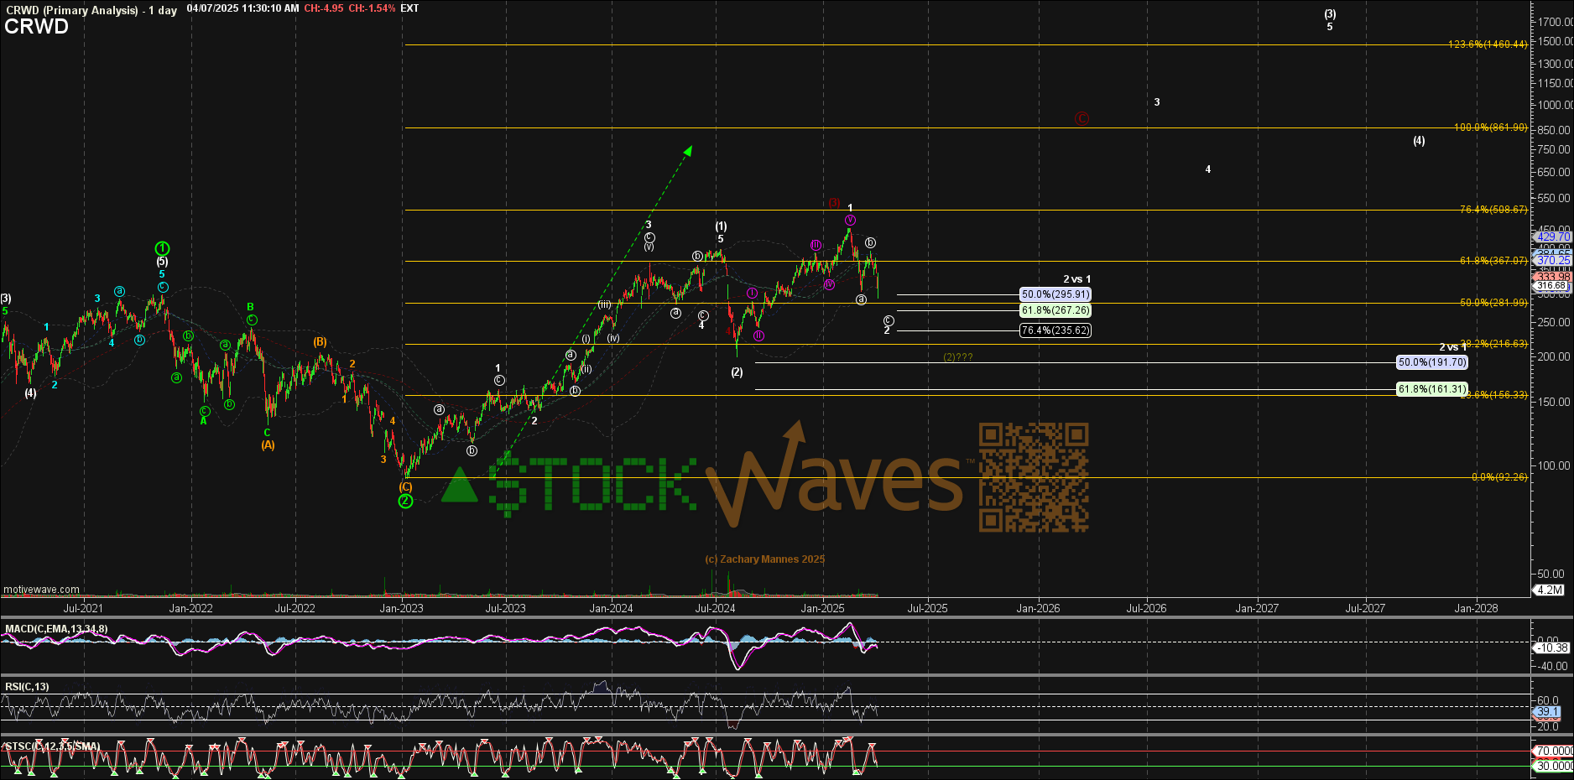This screenshot has width=1574, height=780.
Task: Click the chart title 'CRWD (Primary Analysis) - 1 day'
Action: tap(91, 11)
